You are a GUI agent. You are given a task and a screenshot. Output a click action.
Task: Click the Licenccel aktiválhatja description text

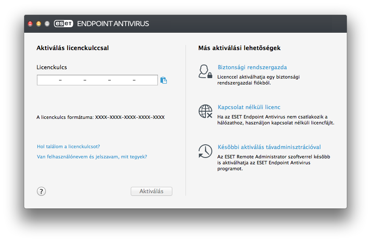(x=259, y=80)
